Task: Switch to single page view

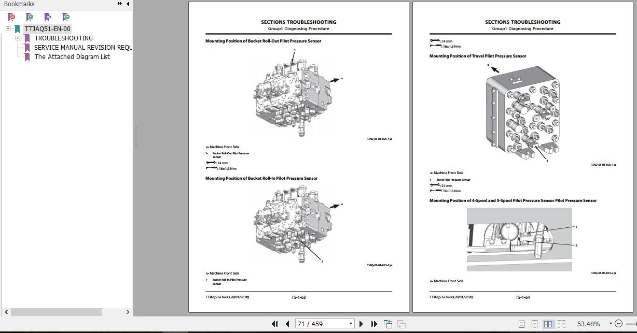Action: coord(521,324)
